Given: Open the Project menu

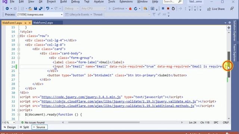Looking at the screenshot, I should (x=51, y=1).
